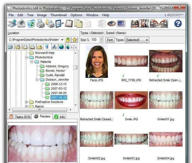Select the Face.JPG thumbnail
This screenshot has width=192, height=163.
pos(97,61)
